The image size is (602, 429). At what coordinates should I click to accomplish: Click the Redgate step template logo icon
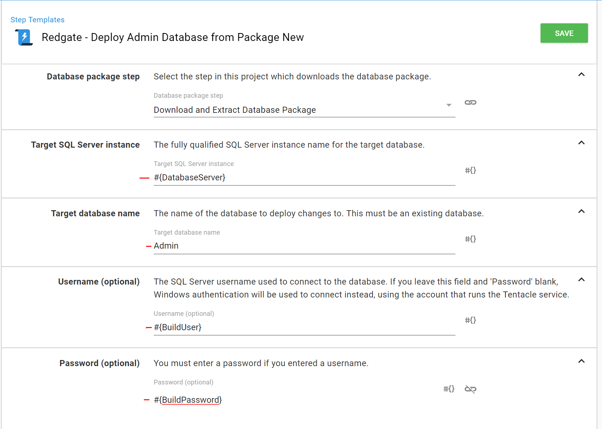pos(24,37)
